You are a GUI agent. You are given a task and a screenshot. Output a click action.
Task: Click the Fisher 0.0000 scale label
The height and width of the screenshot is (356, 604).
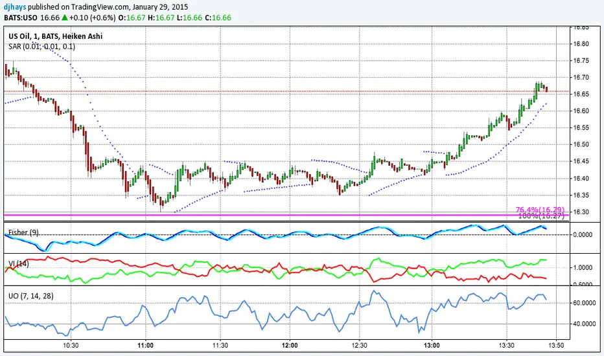(583, 234)
